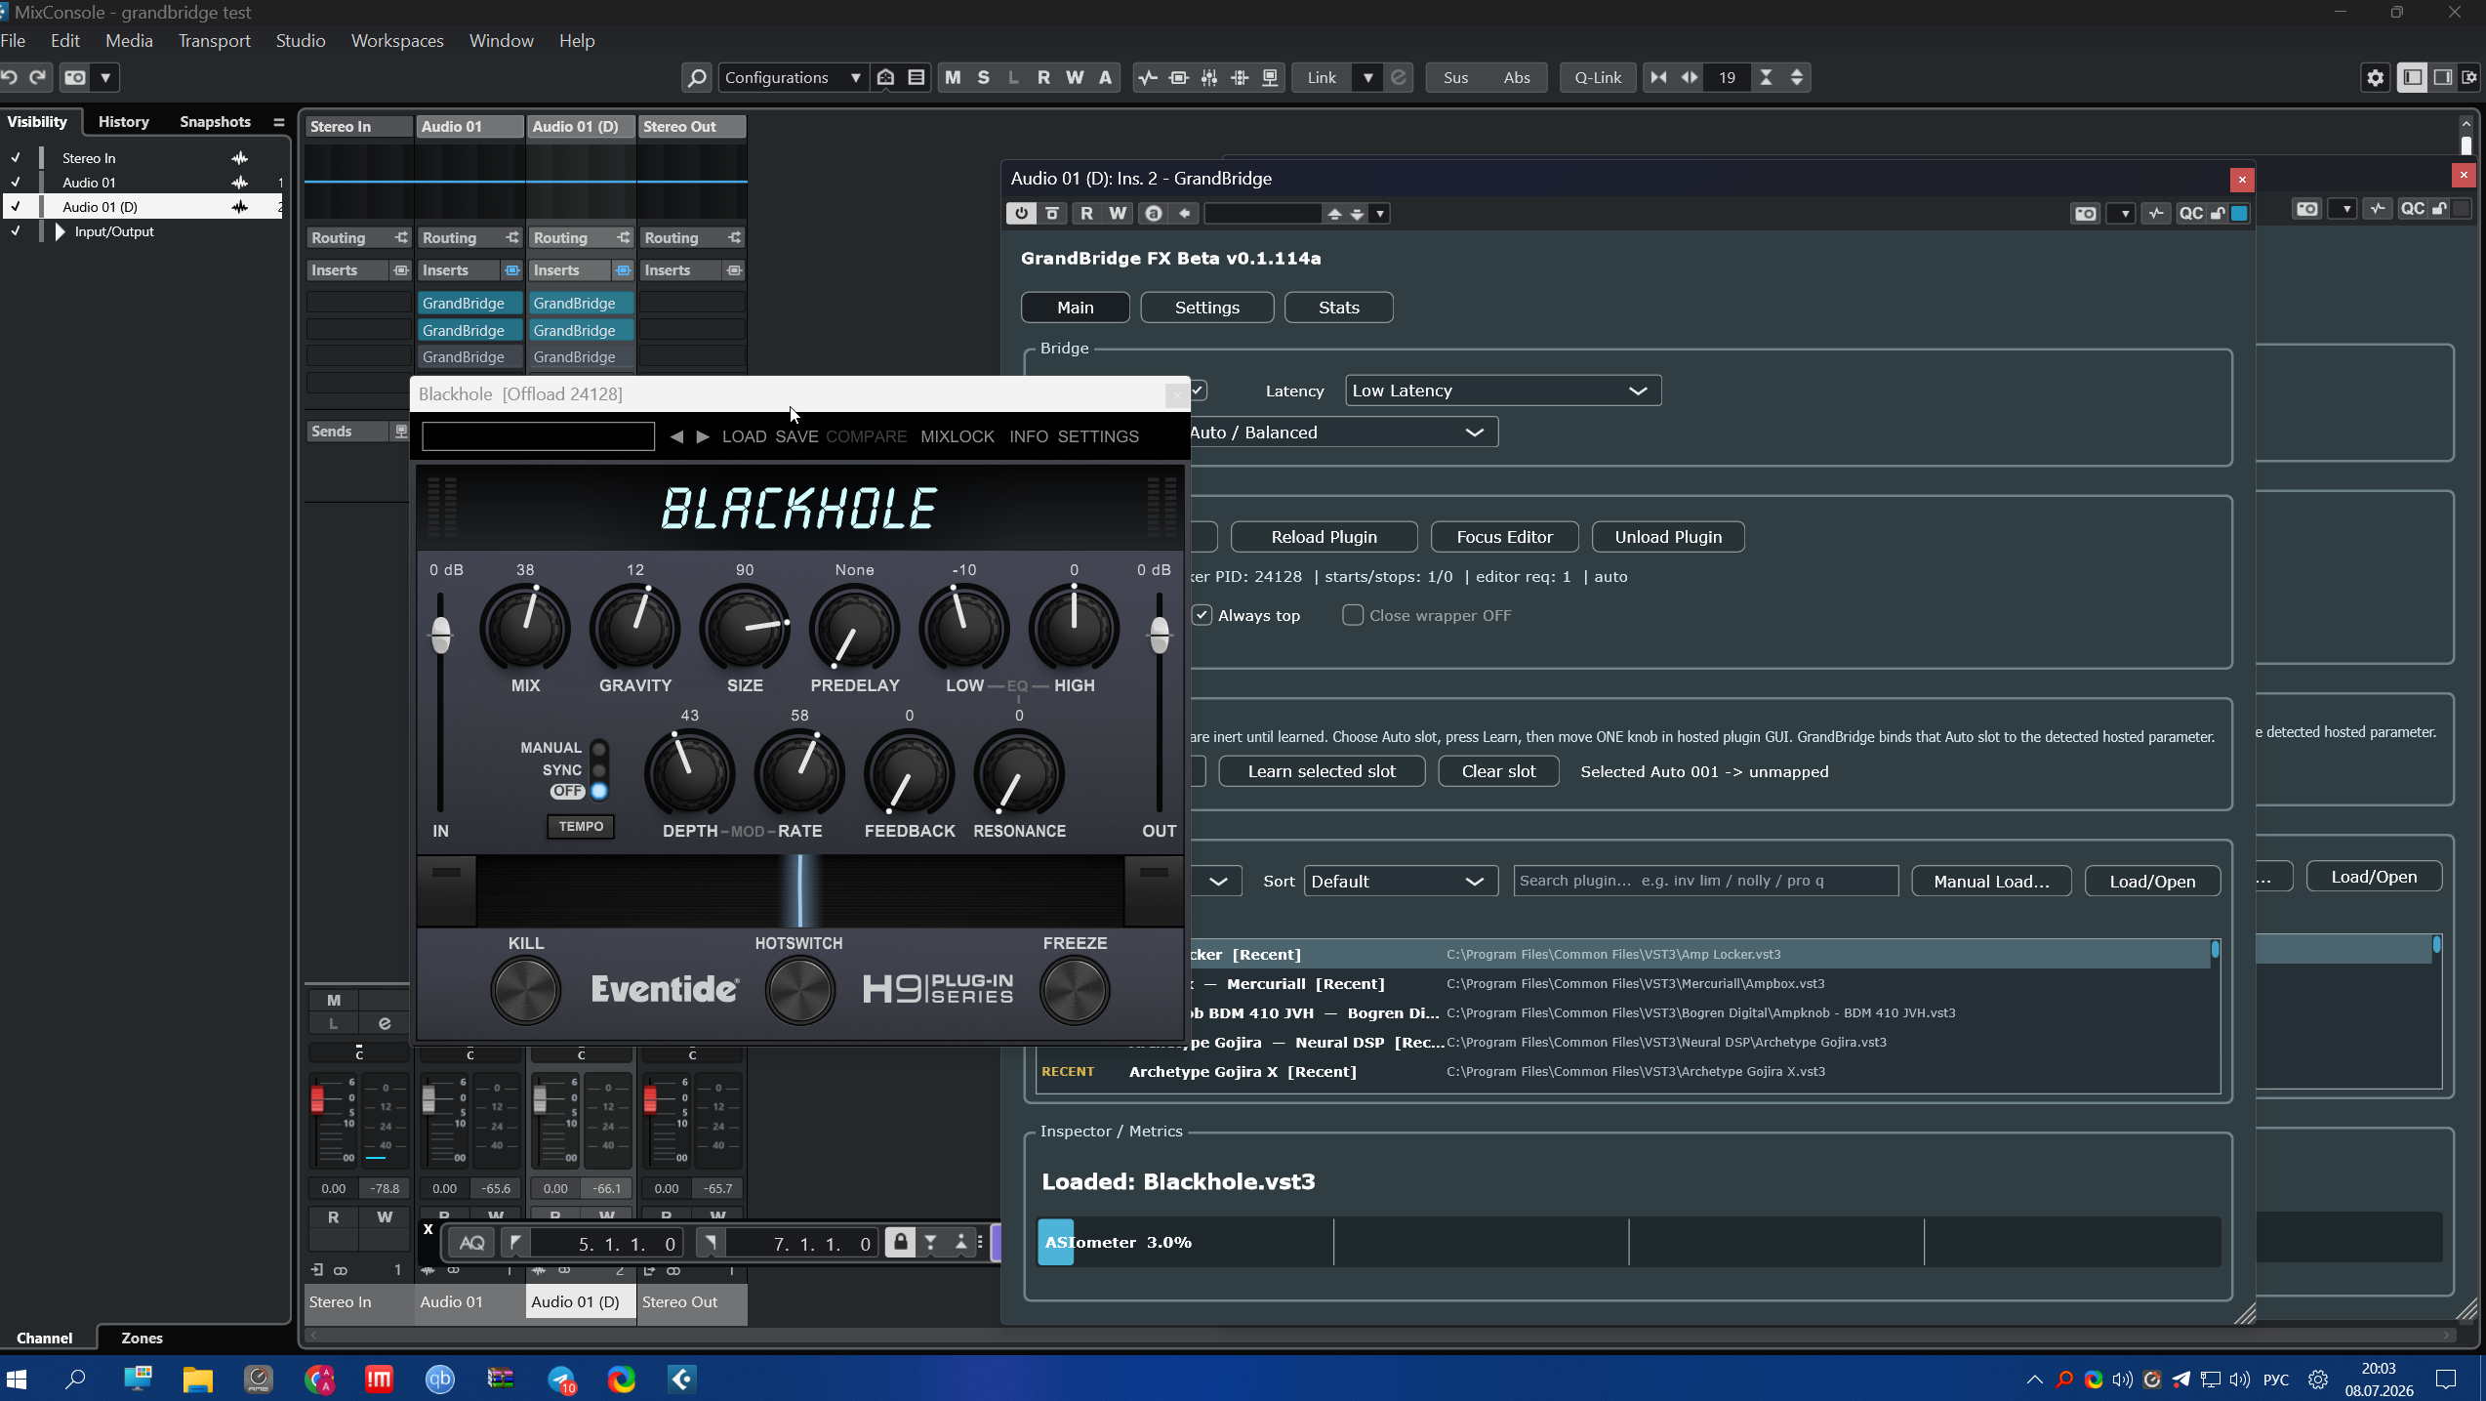Image resolution: width=2486 pixels, height=1401 pixels.
Task: Click the Manual Load... button
Action: point(1991,881)
